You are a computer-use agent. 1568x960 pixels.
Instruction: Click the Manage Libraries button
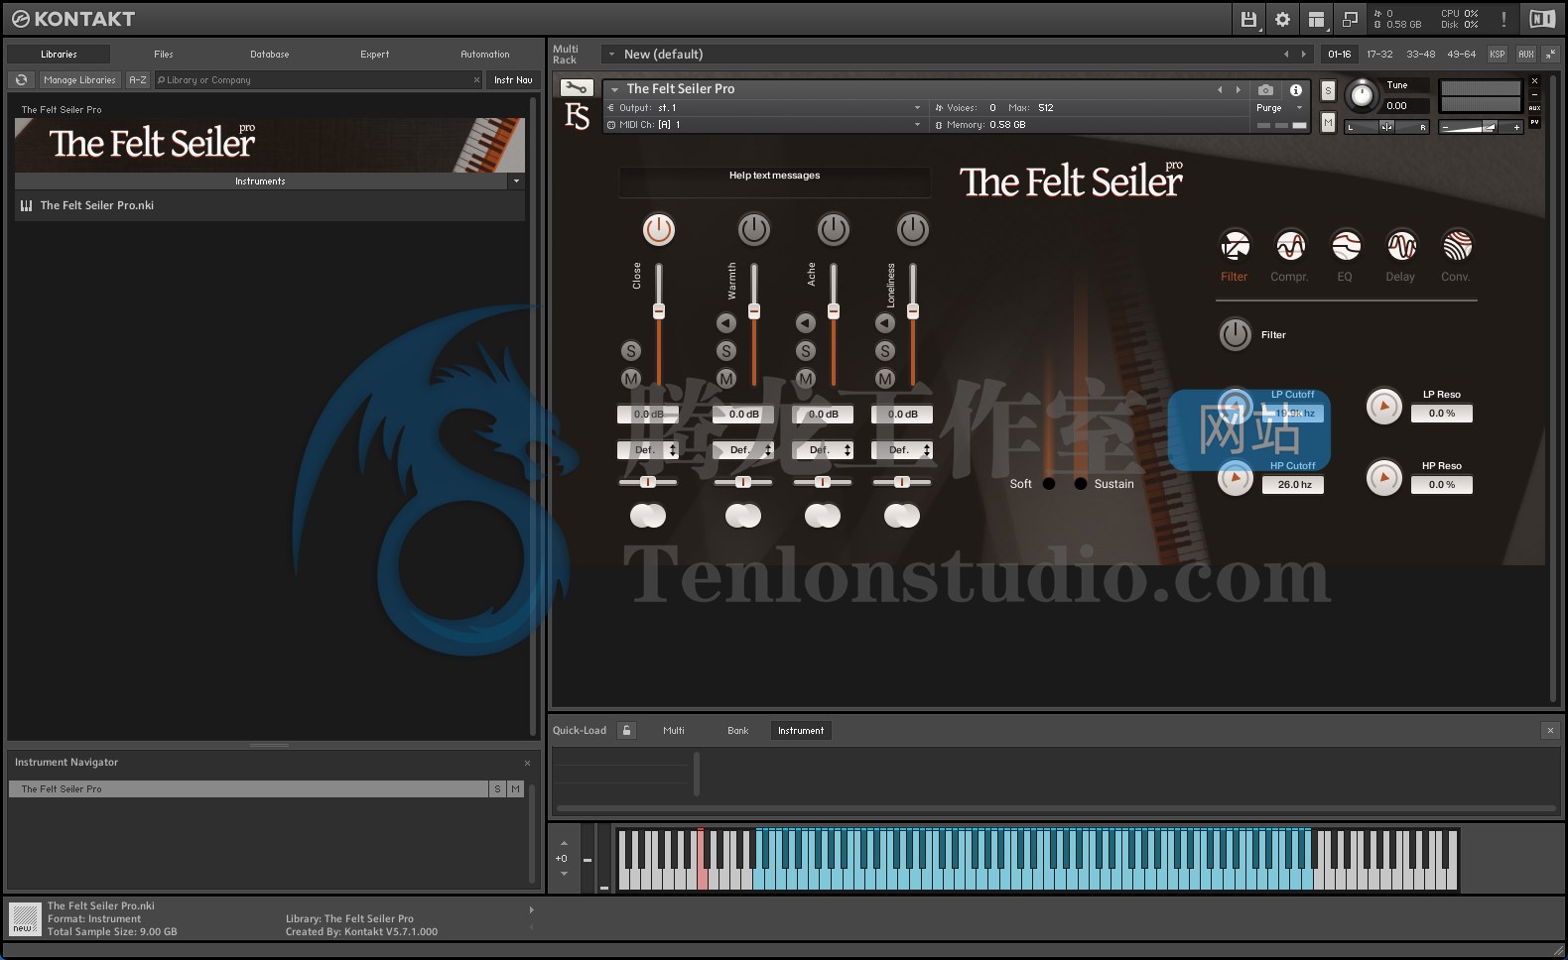point(79,80)
